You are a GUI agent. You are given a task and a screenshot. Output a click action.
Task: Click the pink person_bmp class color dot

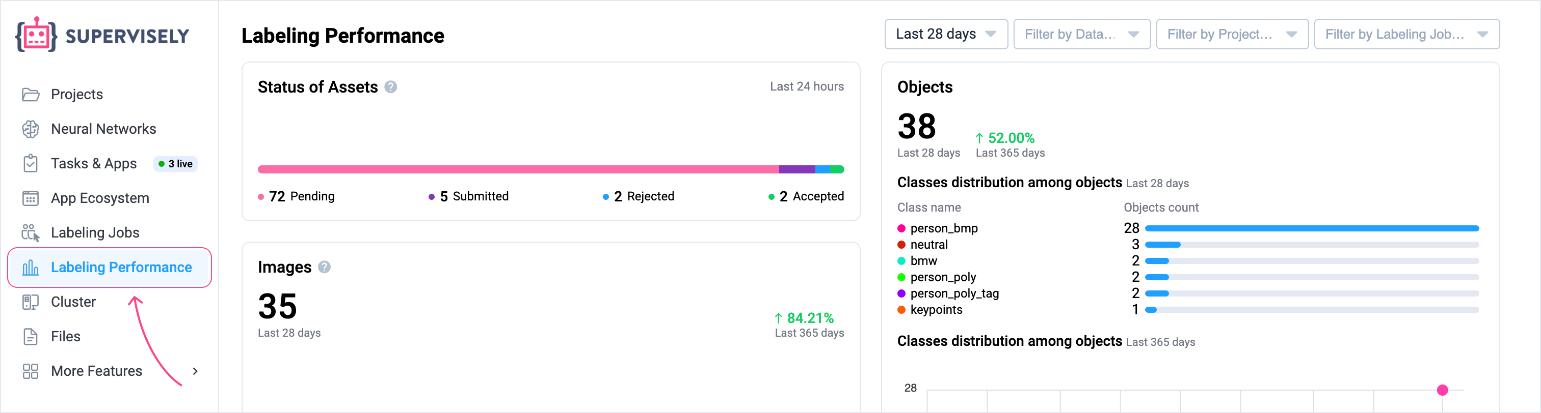[901, 228]
